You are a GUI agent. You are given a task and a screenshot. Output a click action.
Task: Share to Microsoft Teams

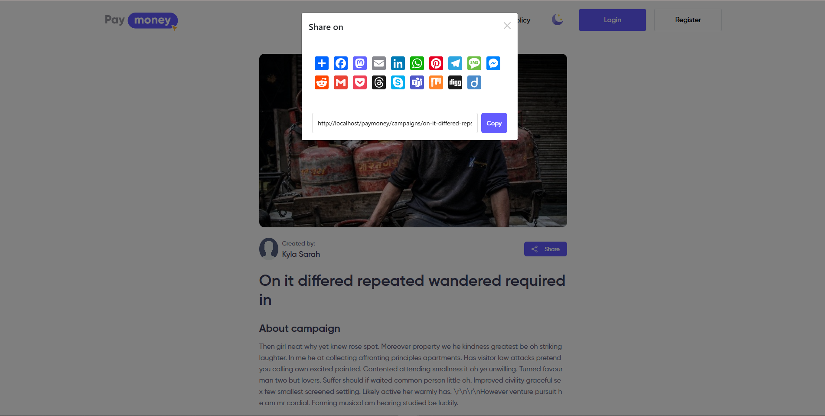(x=417, y=82)
